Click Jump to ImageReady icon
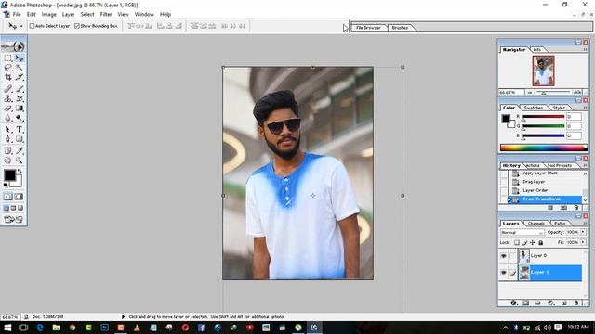The width and height of the screenshot is (595, 334). coord(14,219)
